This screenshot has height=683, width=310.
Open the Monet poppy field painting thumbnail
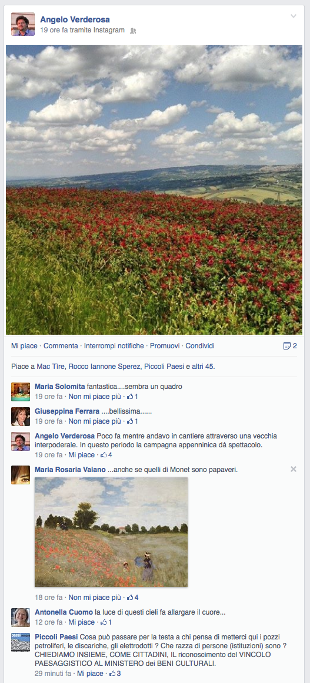(x=111, y=532)
